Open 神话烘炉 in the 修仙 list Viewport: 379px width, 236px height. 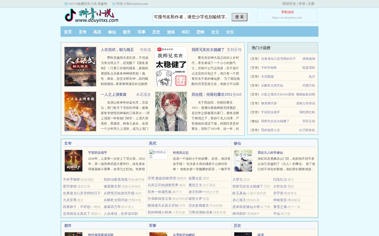click(239, 214)
